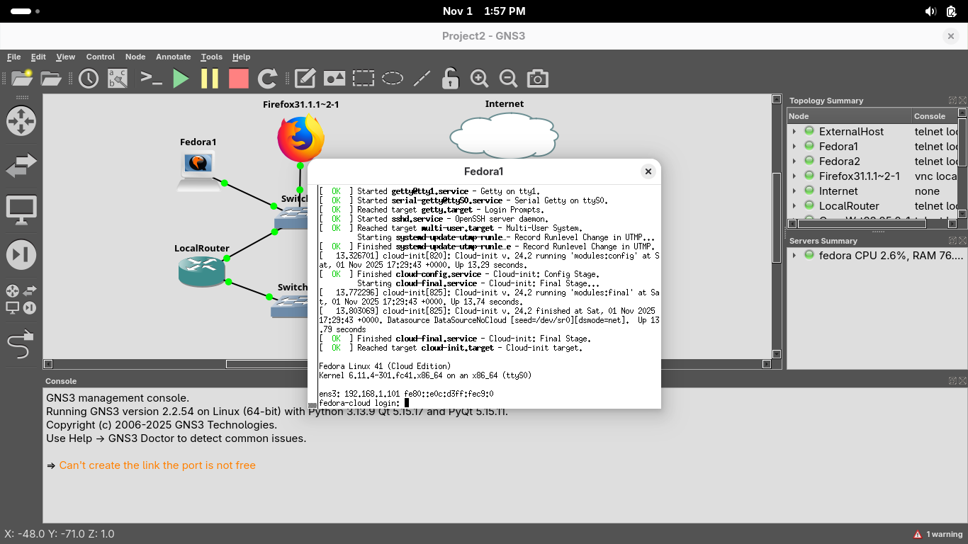The image size is (968, 544).
Task: Toggle the lock/unlock items padlock icon
Action: pyautogui.click(x=450, y=79)
